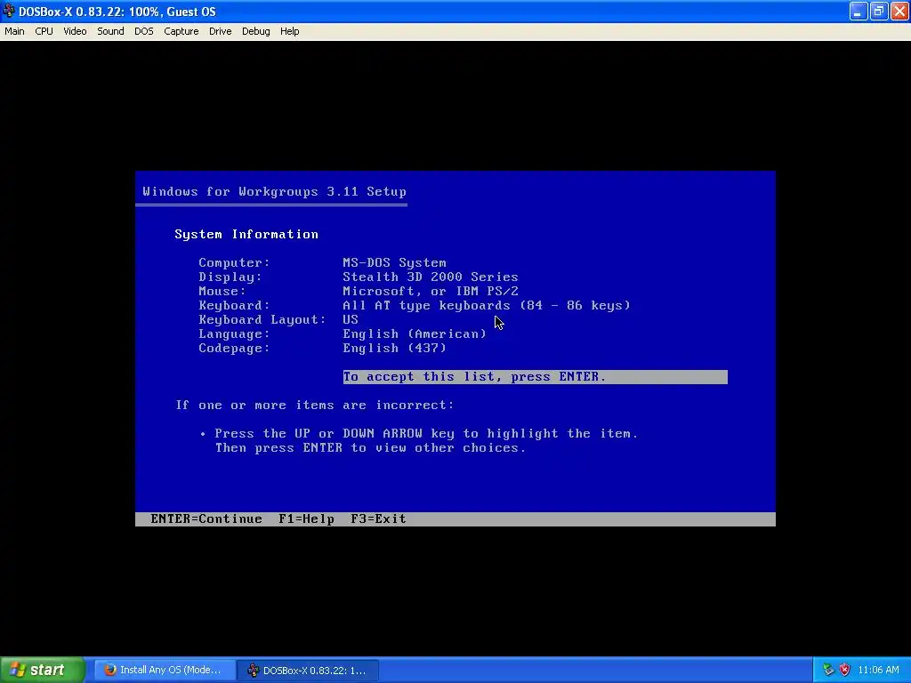
Task: Click 'Then press ENTER to view other choices.'
Action: (371, 448)
